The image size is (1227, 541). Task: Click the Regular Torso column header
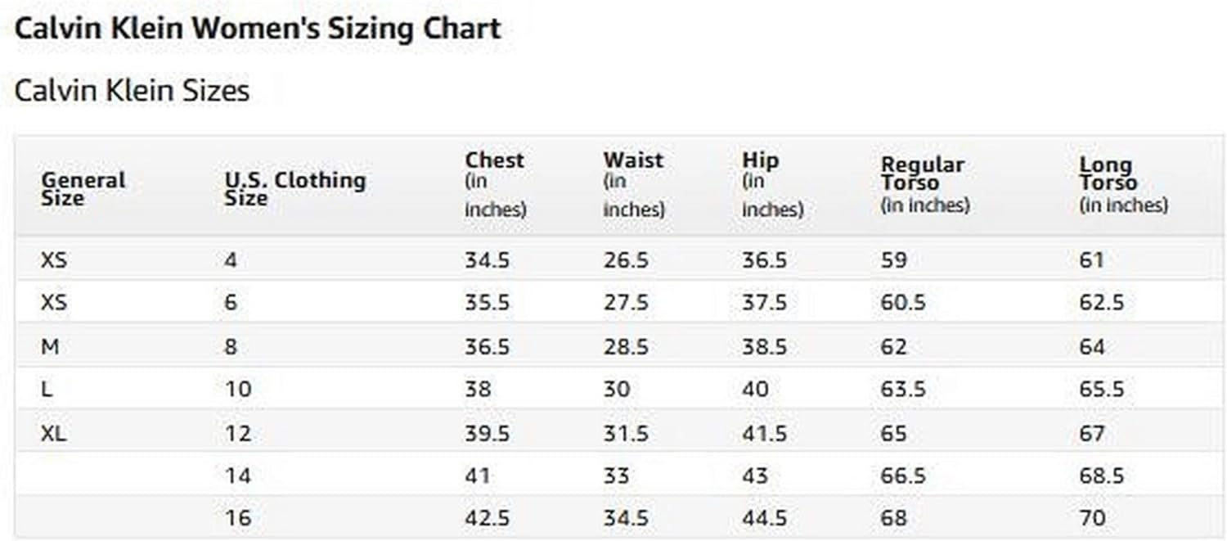pyautogui.click(x=925, y=185)
